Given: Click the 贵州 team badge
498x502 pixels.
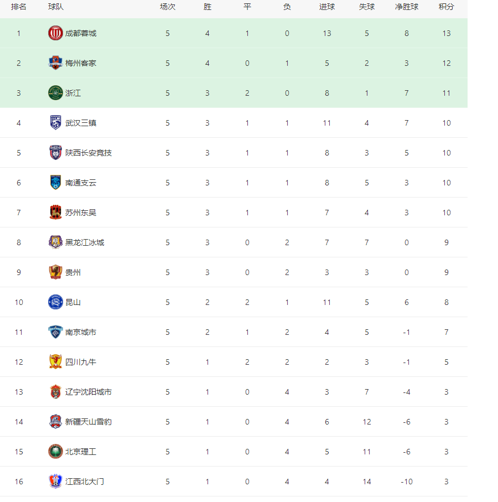Looking at the screenshot, I should tap(55, 272).
